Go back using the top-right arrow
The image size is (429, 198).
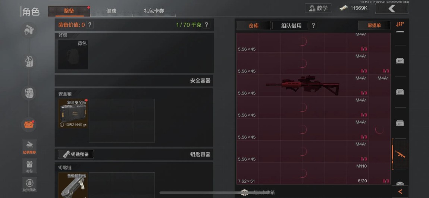click(x=392, y=9)
